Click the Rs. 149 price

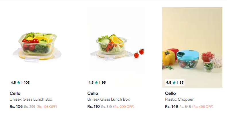click(172, 107)
